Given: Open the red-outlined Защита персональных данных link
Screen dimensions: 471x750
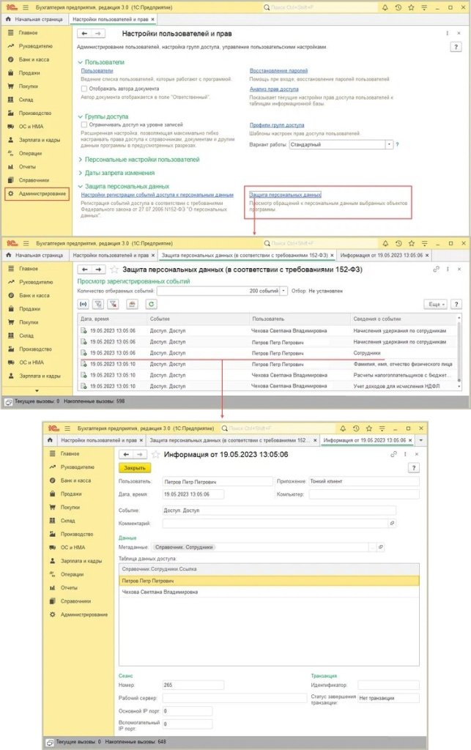Looking at the screenshot, I should coord(285,195).
